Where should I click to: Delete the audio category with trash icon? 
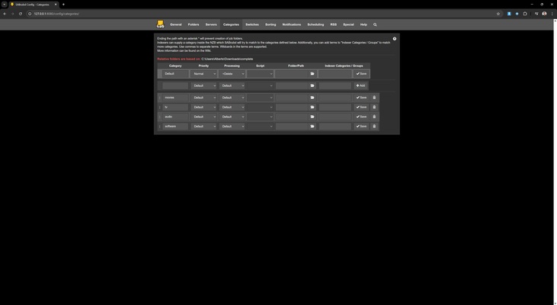click(374, 117)
